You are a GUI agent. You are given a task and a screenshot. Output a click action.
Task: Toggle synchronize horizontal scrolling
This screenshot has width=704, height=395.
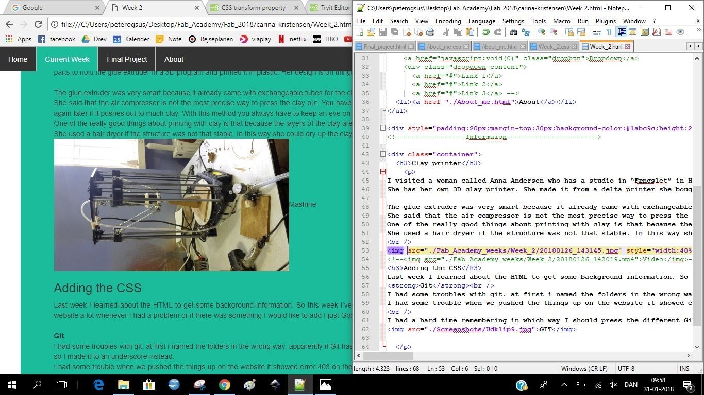[x=581, y=32]
